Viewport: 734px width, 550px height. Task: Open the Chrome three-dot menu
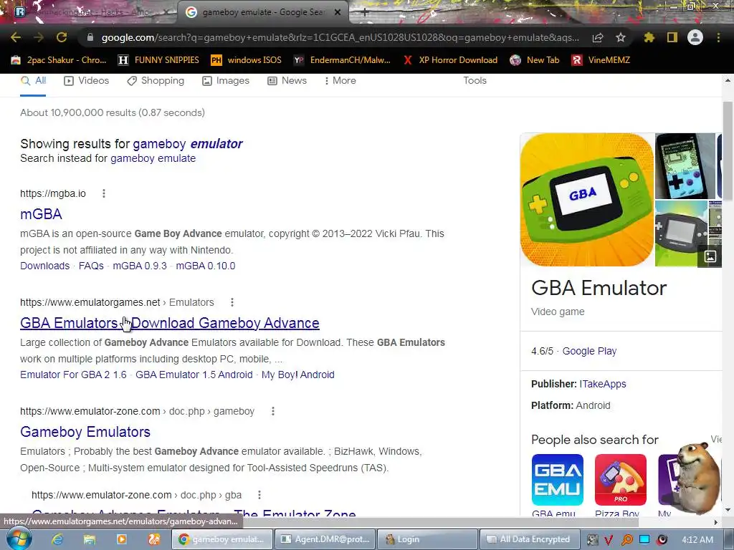click(x=718, y=37)
